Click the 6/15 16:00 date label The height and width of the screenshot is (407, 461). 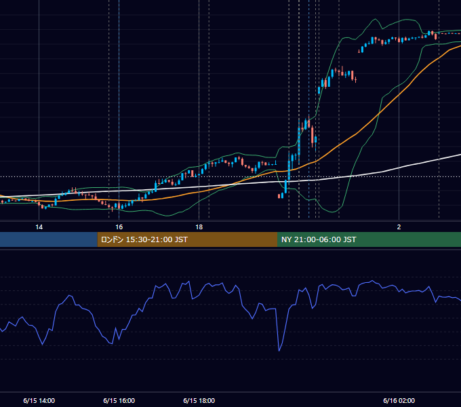tap(119, 400)
